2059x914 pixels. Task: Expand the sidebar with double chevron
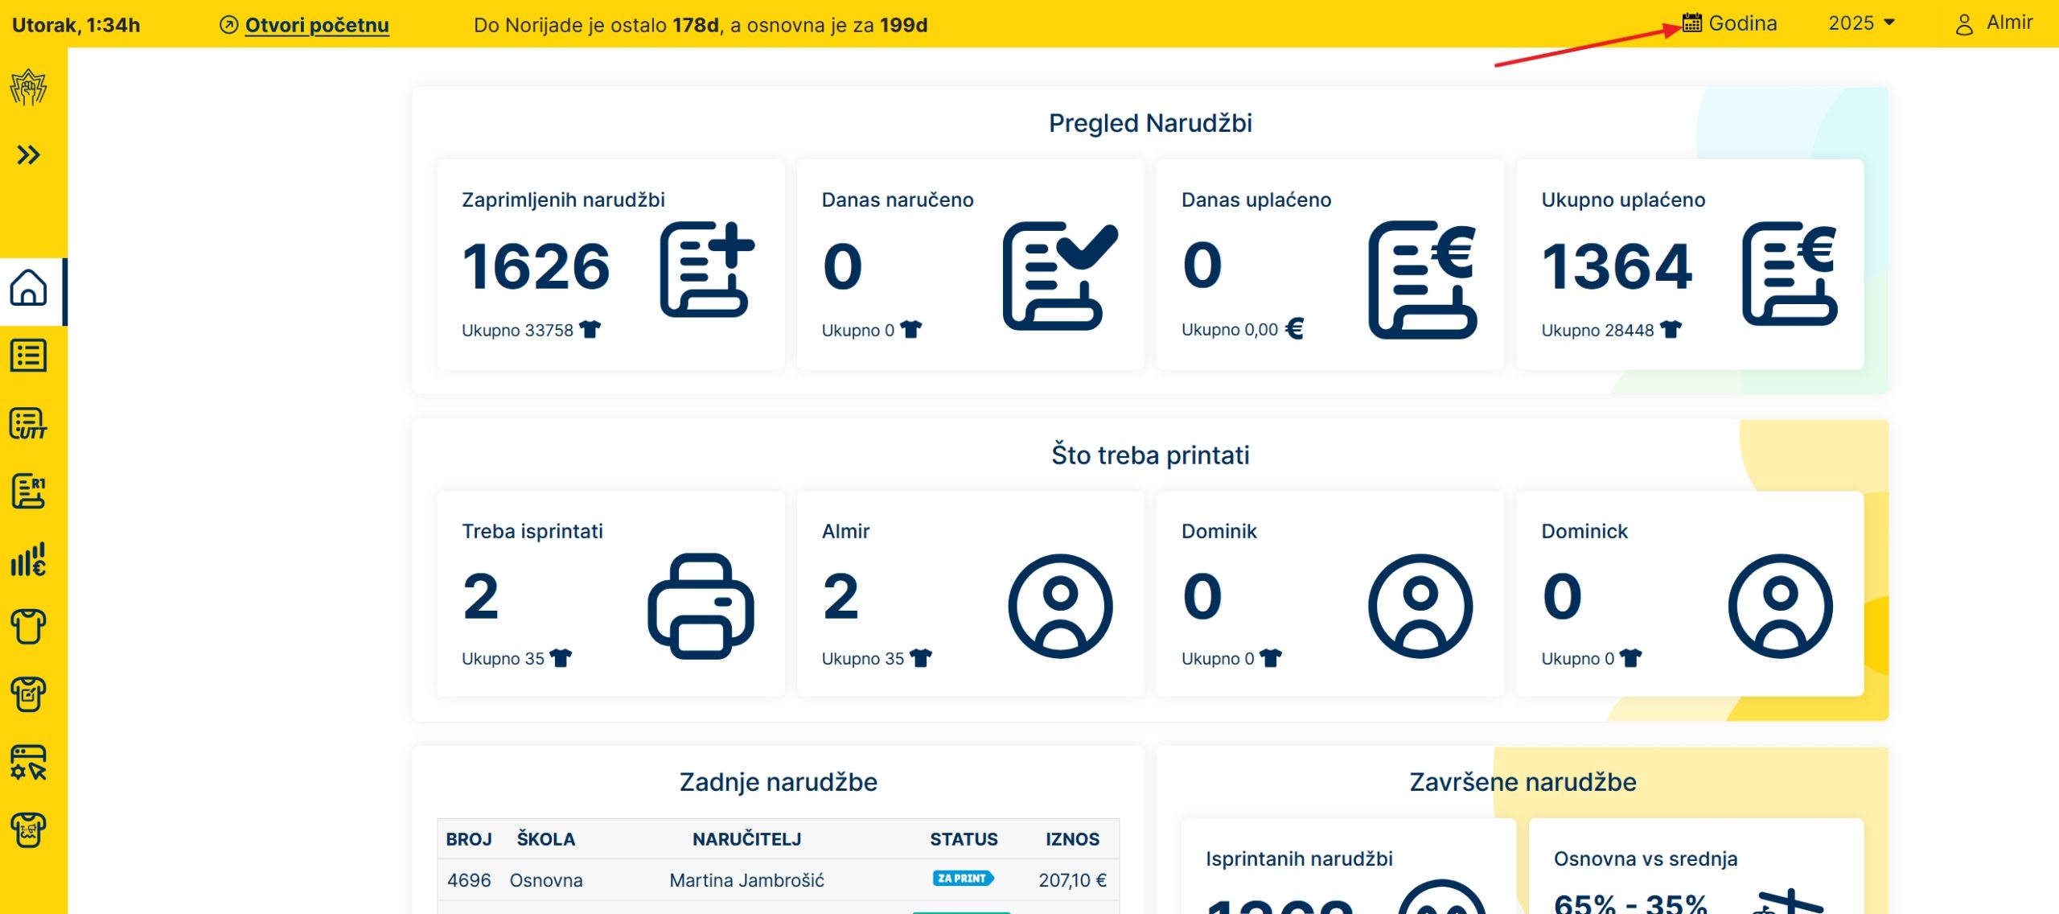point(29,154)
